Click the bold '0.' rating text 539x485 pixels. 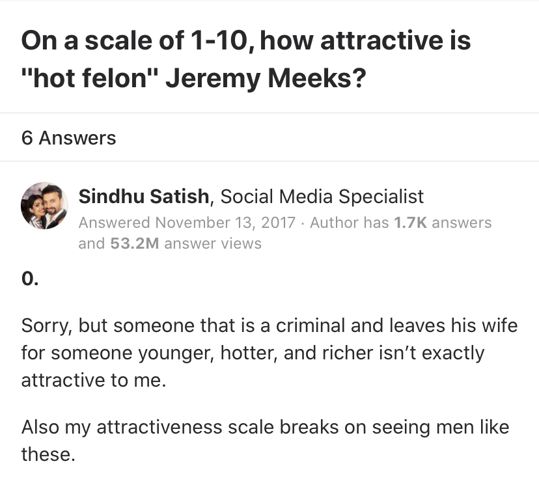point(30,278)
